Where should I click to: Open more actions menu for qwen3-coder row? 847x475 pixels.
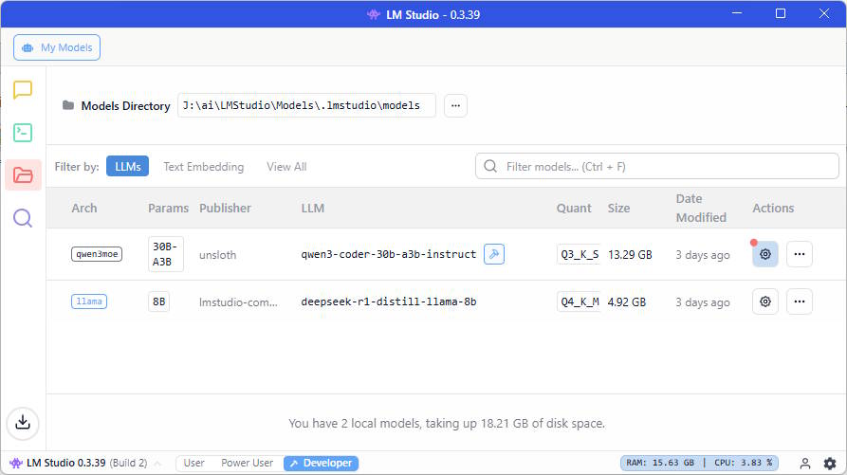tap(799, 254)
